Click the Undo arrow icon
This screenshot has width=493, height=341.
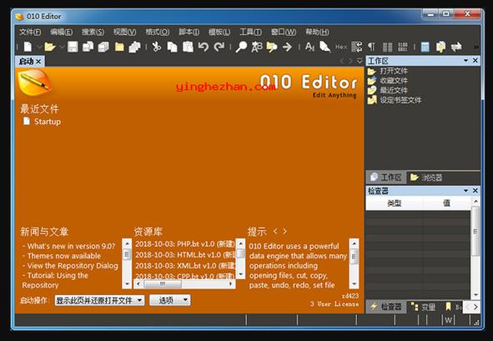(204, 47)
